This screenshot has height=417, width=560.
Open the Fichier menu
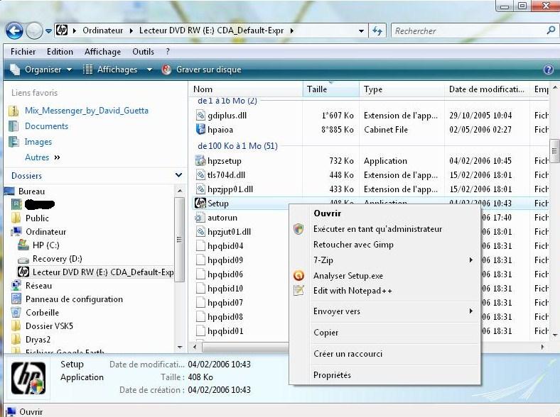pyautogui.click(x=23, y=52)
